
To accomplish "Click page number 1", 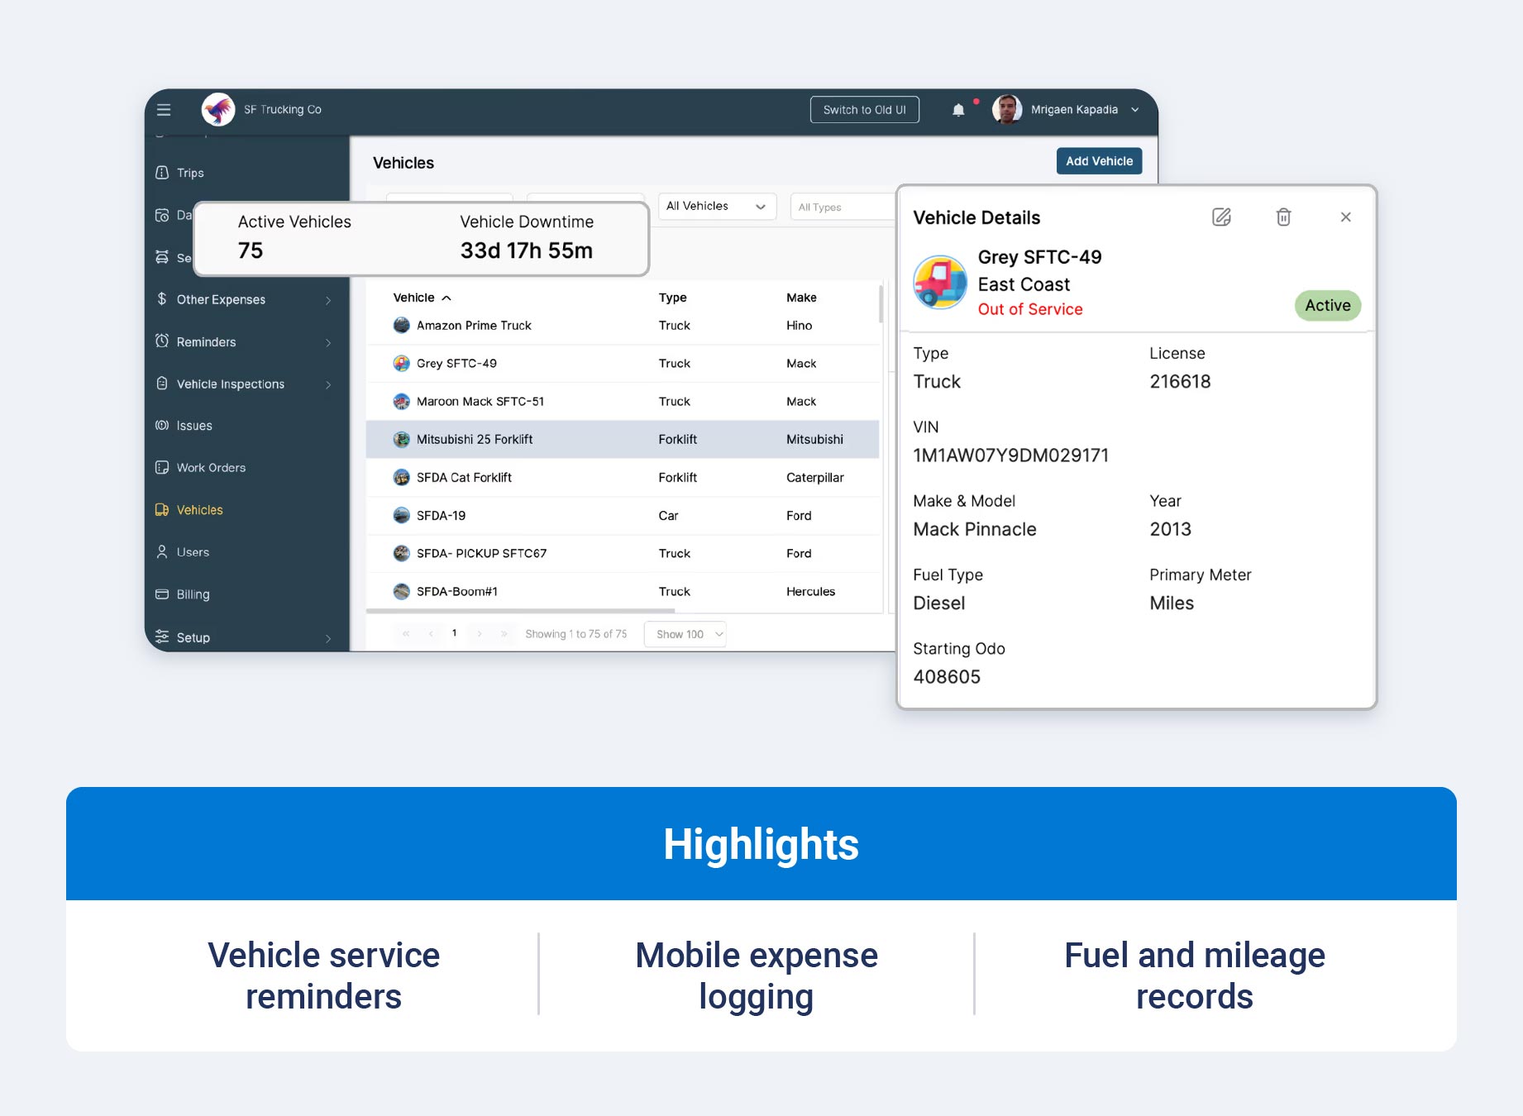I will pos(454,633).
